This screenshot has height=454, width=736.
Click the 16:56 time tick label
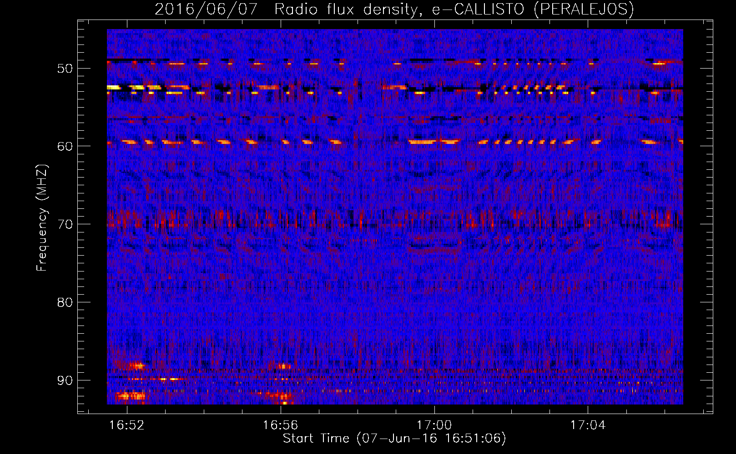click(281, 425)
